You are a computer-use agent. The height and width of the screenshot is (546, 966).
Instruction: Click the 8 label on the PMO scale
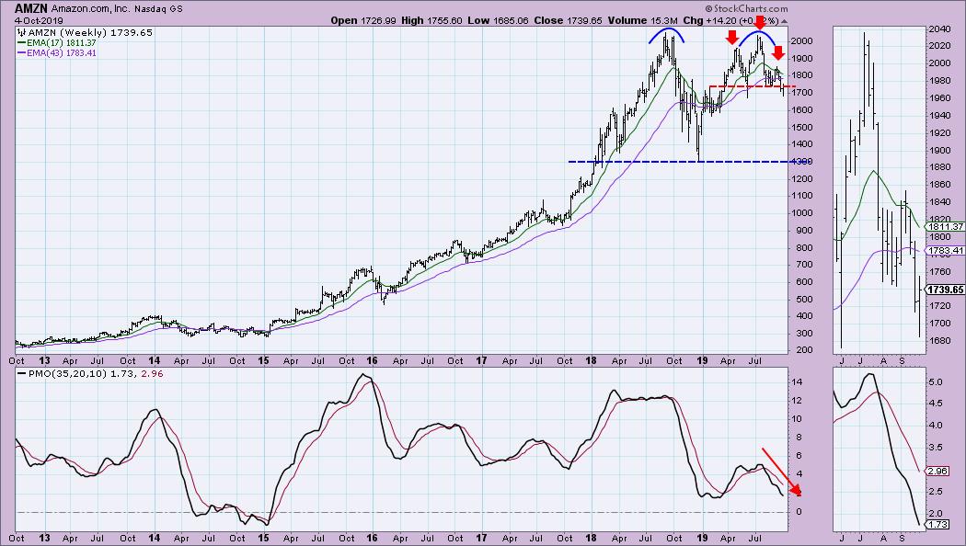[x=798, y=438]
